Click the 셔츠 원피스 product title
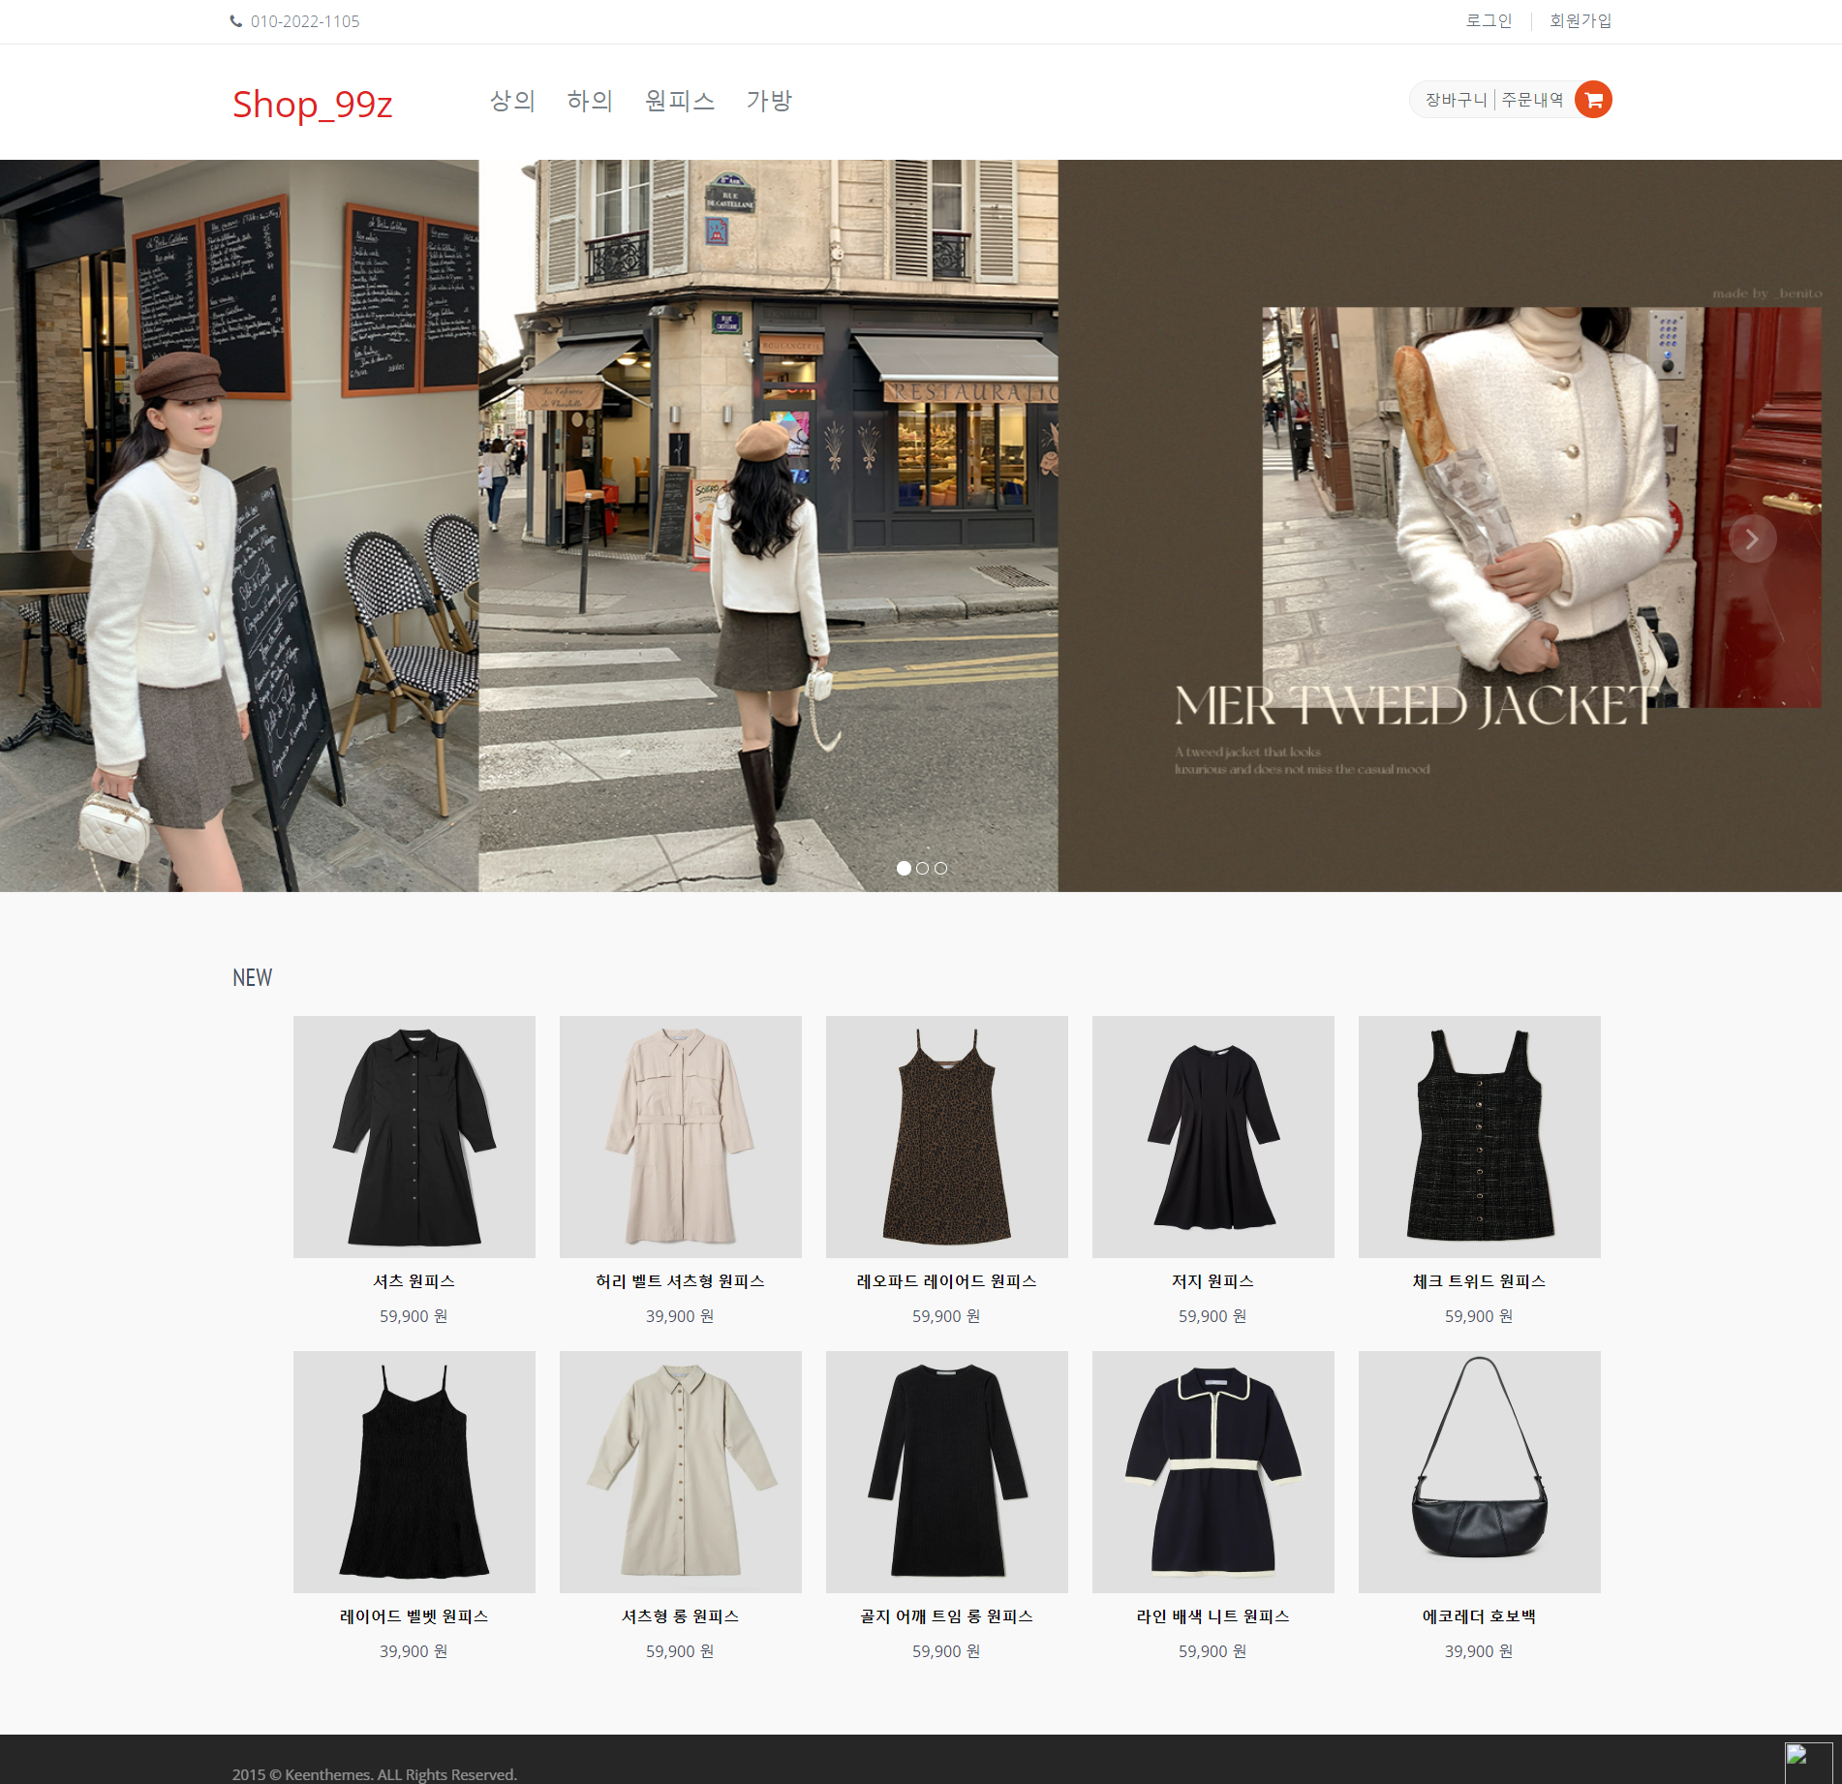 click(x=414, y=1281)
